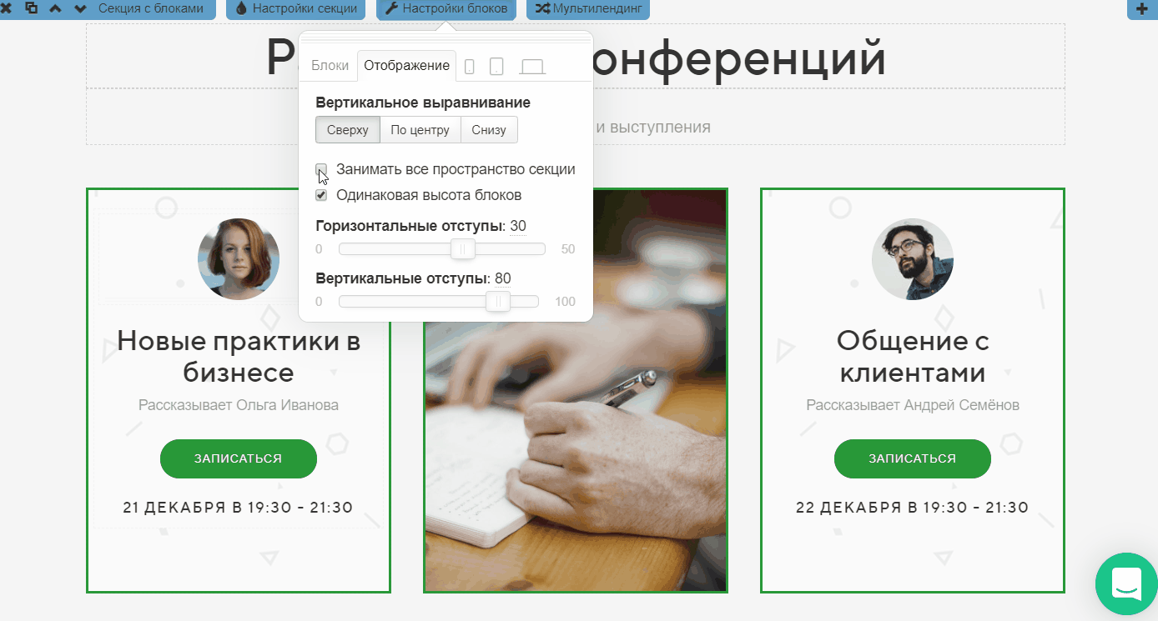This screenshot has height=621, width=1158.
Task: Switch to the tablet device view icon
Action: coord(496,67)
